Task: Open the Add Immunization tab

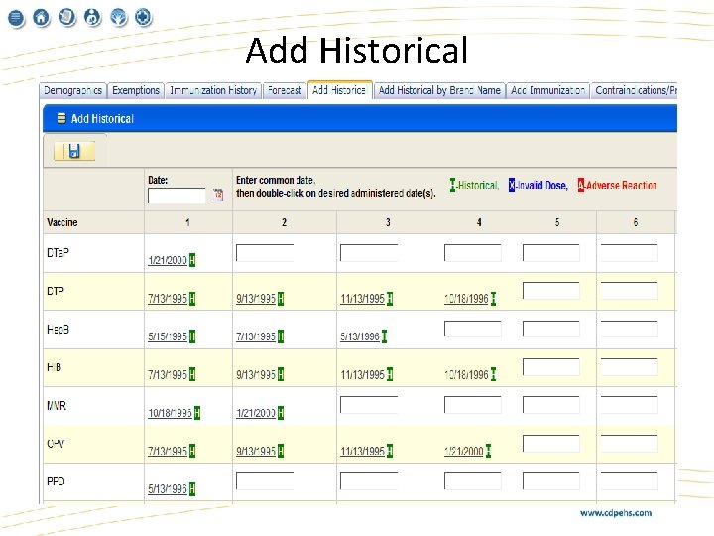Action: point(547,90)
